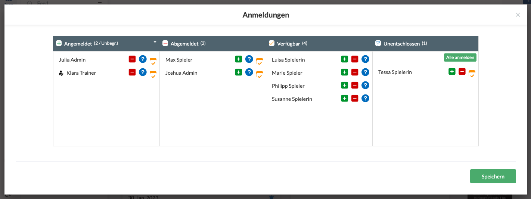Click red minus icon next to Julia Admin
Viewport: 531px width, 199px height.
coord(132,59)
